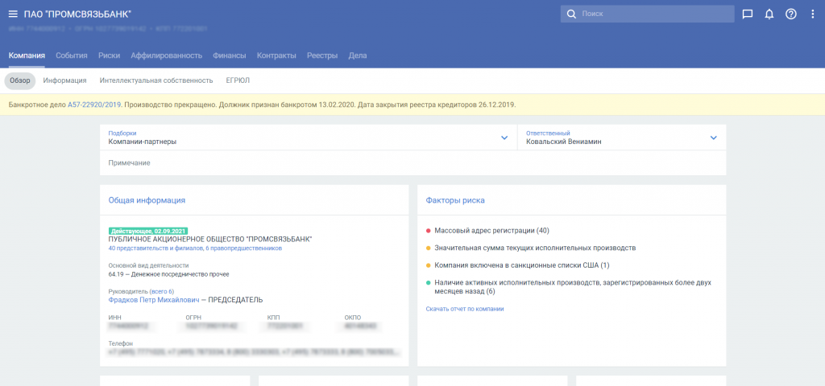Open the three-dot more options menu

tap(812, 14)
